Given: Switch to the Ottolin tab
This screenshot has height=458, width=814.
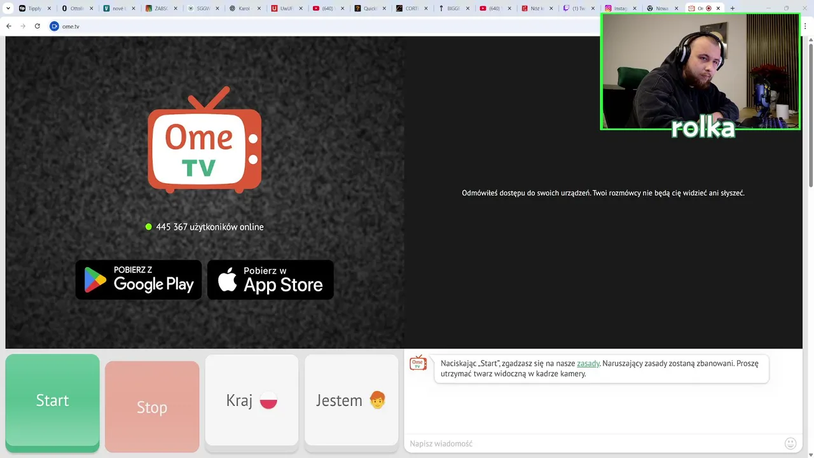Looking at the screenshot, I should pyautogui.click(x=76, y=8).
